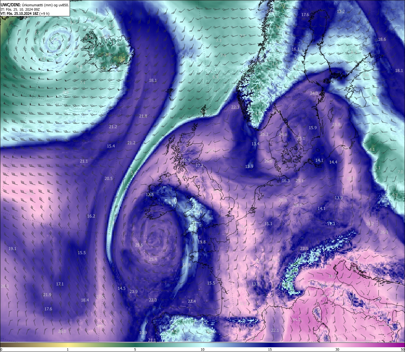Click the 4.3 value label

tap(395, 194)
